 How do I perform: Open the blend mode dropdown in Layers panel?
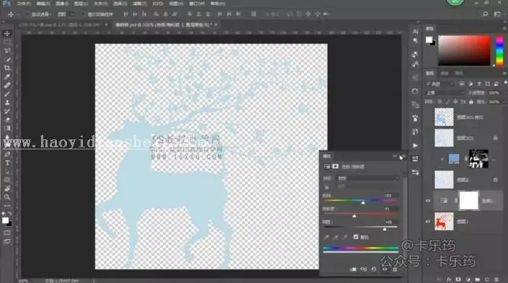tap(445, 93)
